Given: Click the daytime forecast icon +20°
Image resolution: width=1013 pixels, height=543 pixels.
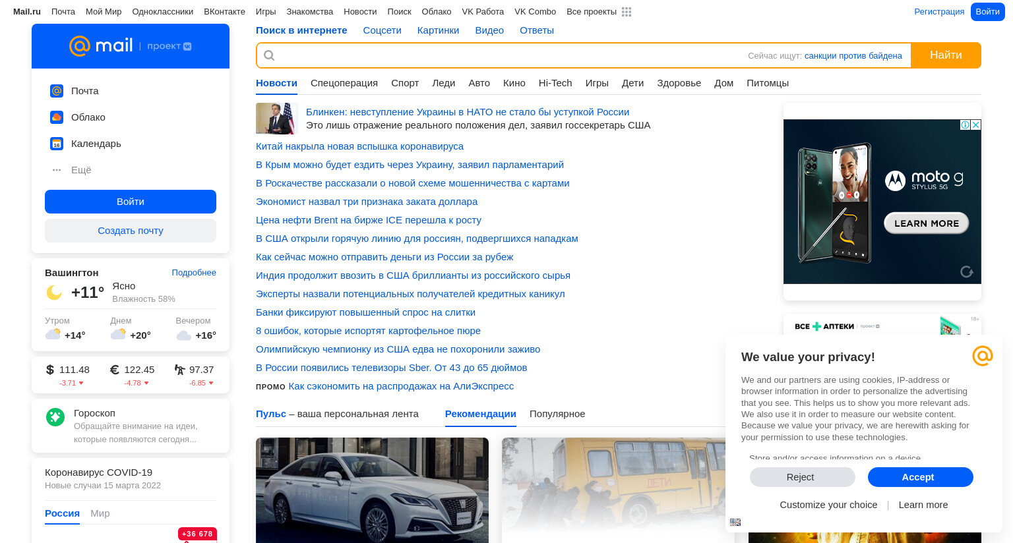Looking at the screenshot, I should pyautogui.click(x=118, y=334).
